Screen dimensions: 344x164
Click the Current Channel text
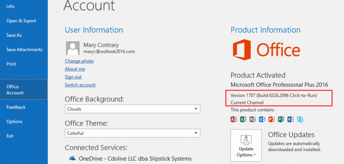(247, 103)
